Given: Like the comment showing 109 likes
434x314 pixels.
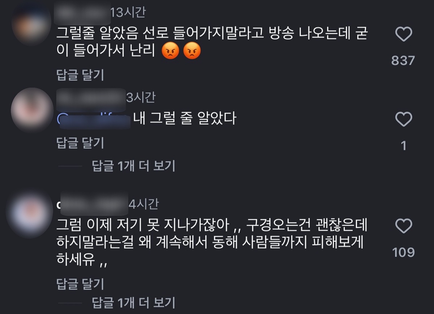Looking at the screenshot, I should tap(404, 226).
